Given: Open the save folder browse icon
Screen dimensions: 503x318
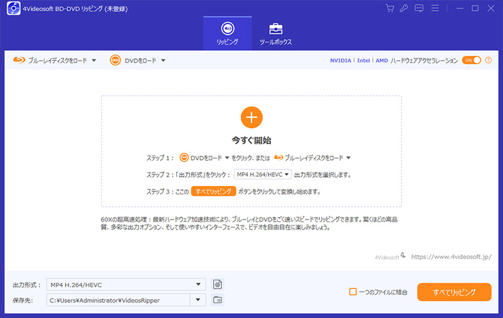Looking at the screenshot, I should click(218, 300).
